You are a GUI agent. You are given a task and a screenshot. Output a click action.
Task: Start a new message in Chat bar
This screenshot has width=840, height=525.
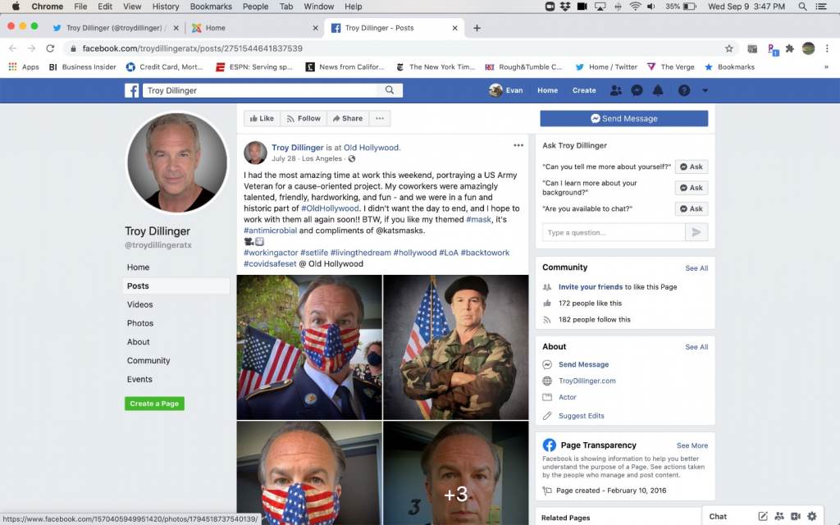[763, 516]
